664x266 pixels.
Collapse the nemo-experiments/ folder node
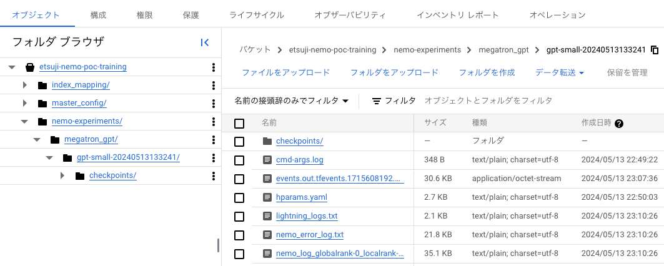pos(24,122)
